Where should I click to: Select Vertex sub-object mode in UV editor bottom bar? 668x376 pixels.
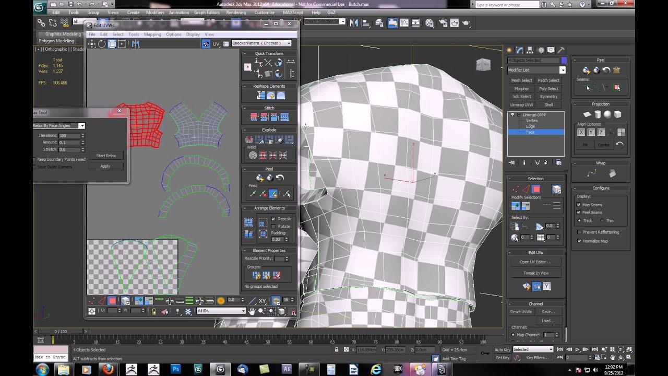coord(92,301)
